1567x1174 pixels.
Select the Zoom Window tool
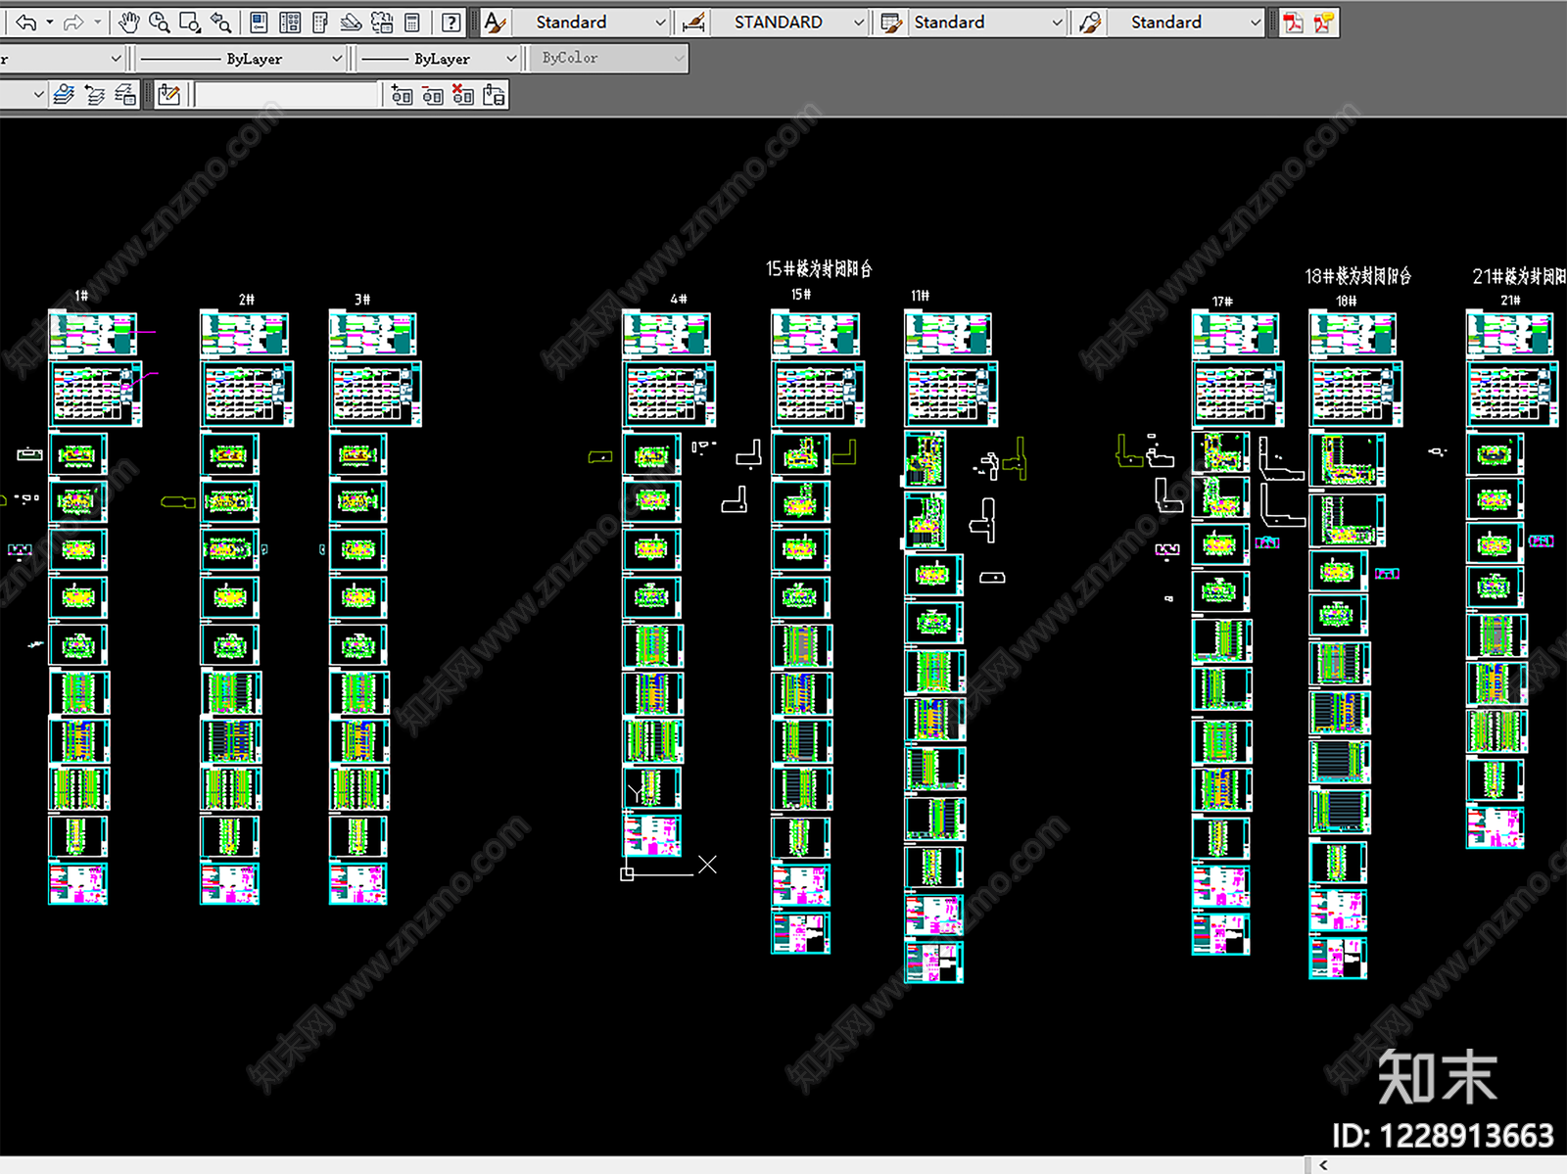click(191, 22)
